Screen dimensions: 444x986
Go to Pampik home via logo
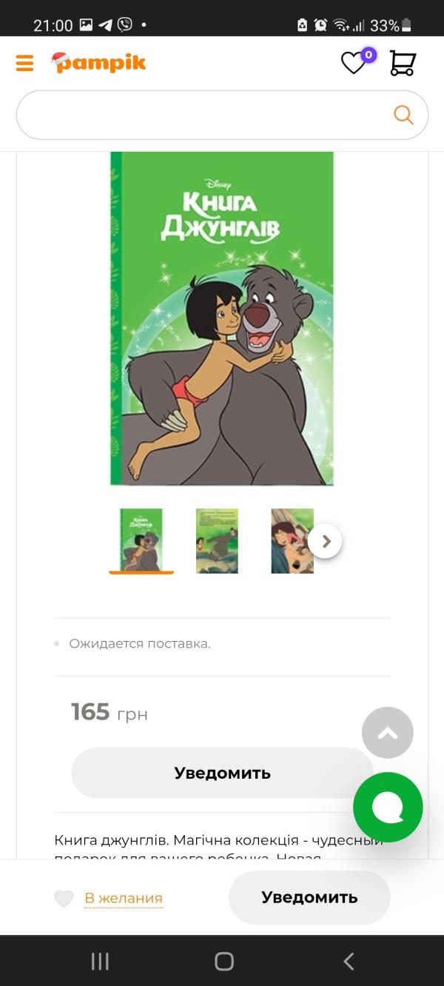pyautogui.click(x=98, y=63)
